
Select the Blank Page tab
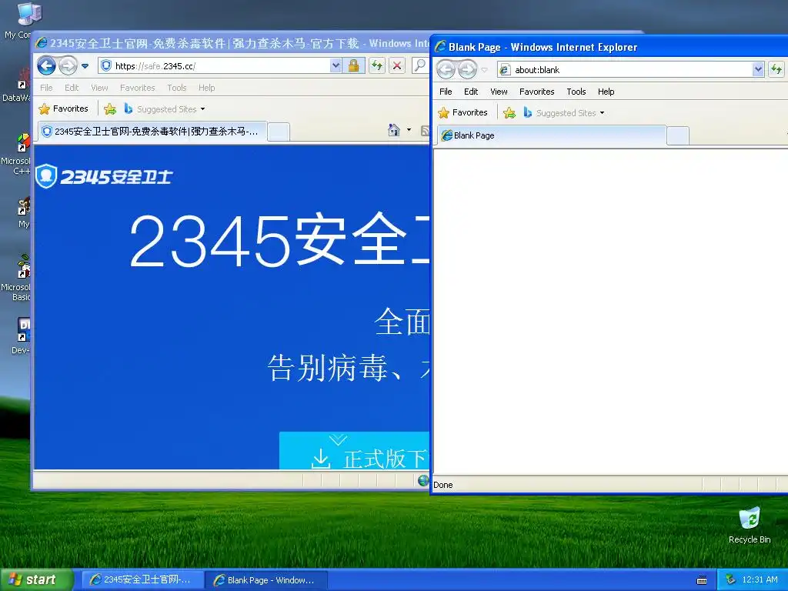pyautogui.click(x=552, y=135)
